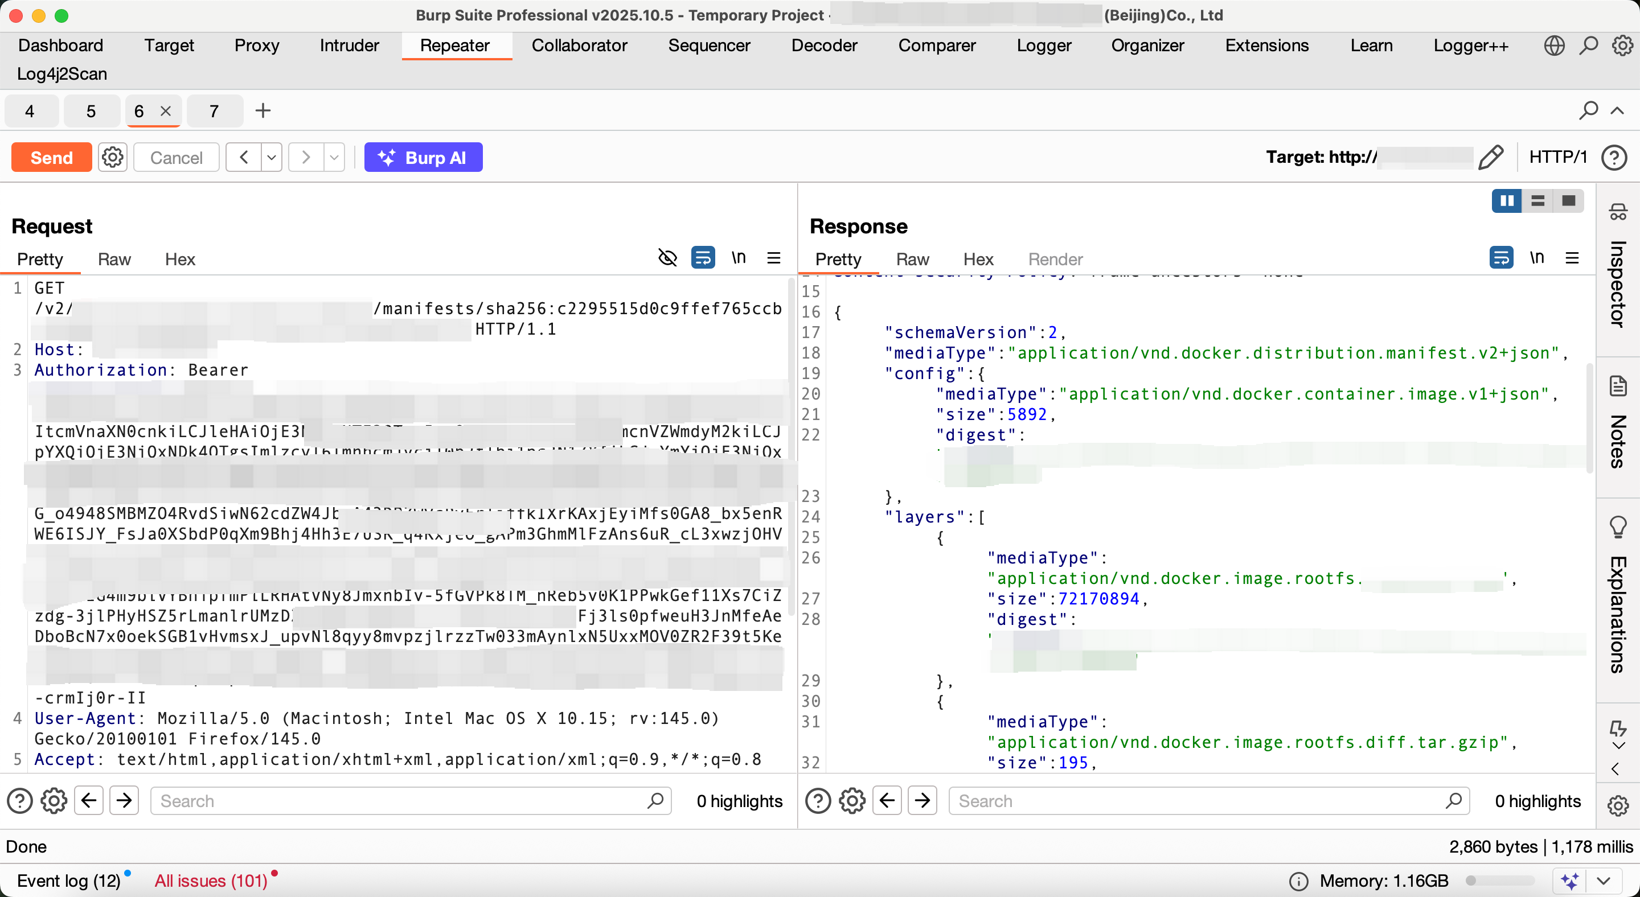Click the edit target pencil icon

click(1490, 157)
